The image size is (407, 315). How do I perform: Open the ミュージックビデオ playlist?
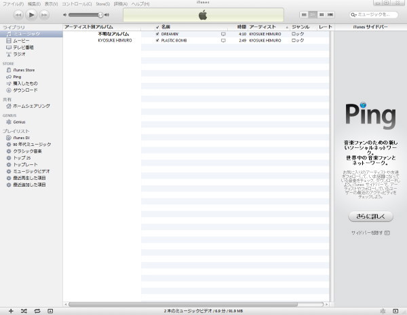point(31,171)
